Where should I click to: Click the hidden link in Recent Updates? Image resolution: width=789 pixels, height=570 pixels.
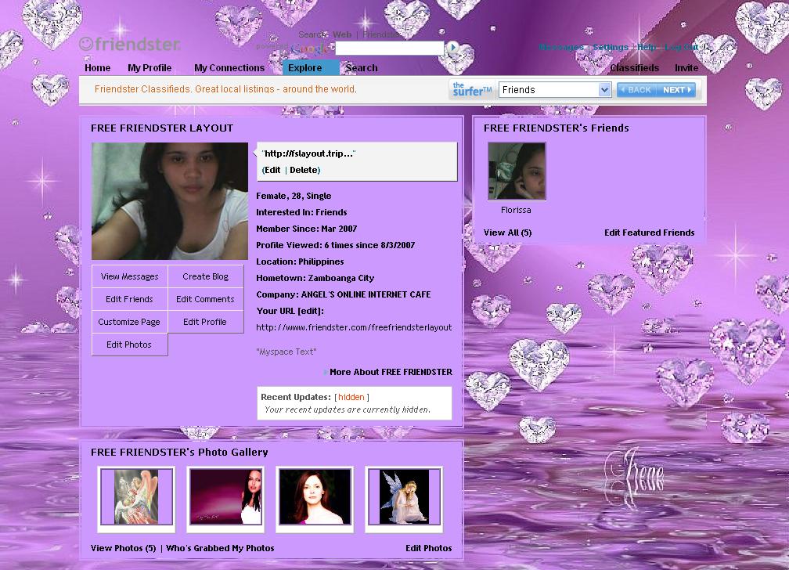pos(351,397)
